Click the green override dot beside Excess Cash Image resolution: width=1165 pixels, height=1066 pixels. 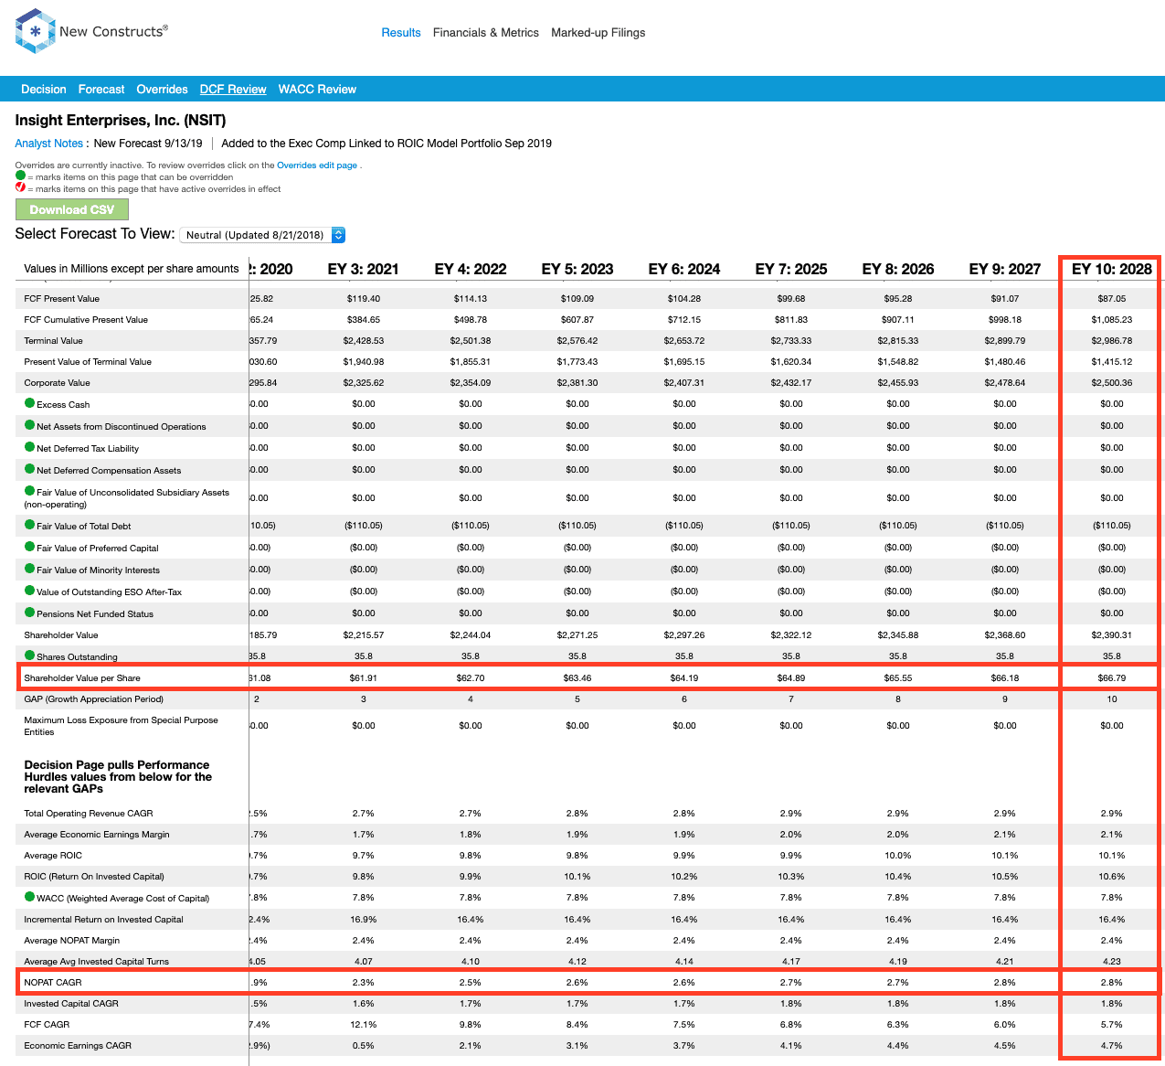30,403
